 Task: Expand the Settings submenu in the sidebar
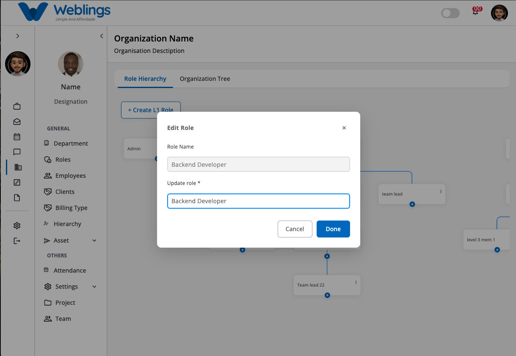(94, 287)
